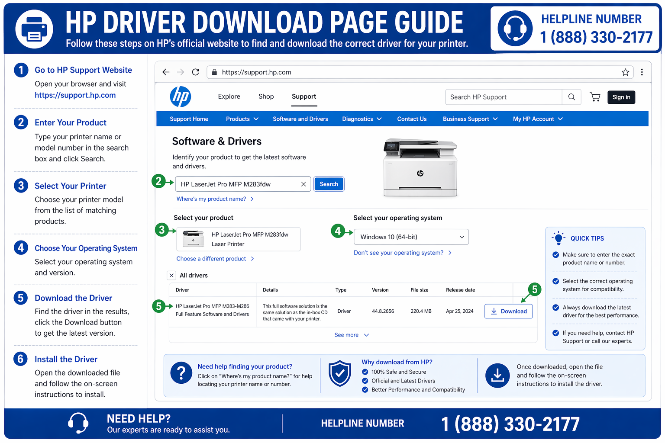Screen dimensions: 665x443
Task: Click the driver version 44.8.2656
Action: pyautogui.click(x=383, y=311)
